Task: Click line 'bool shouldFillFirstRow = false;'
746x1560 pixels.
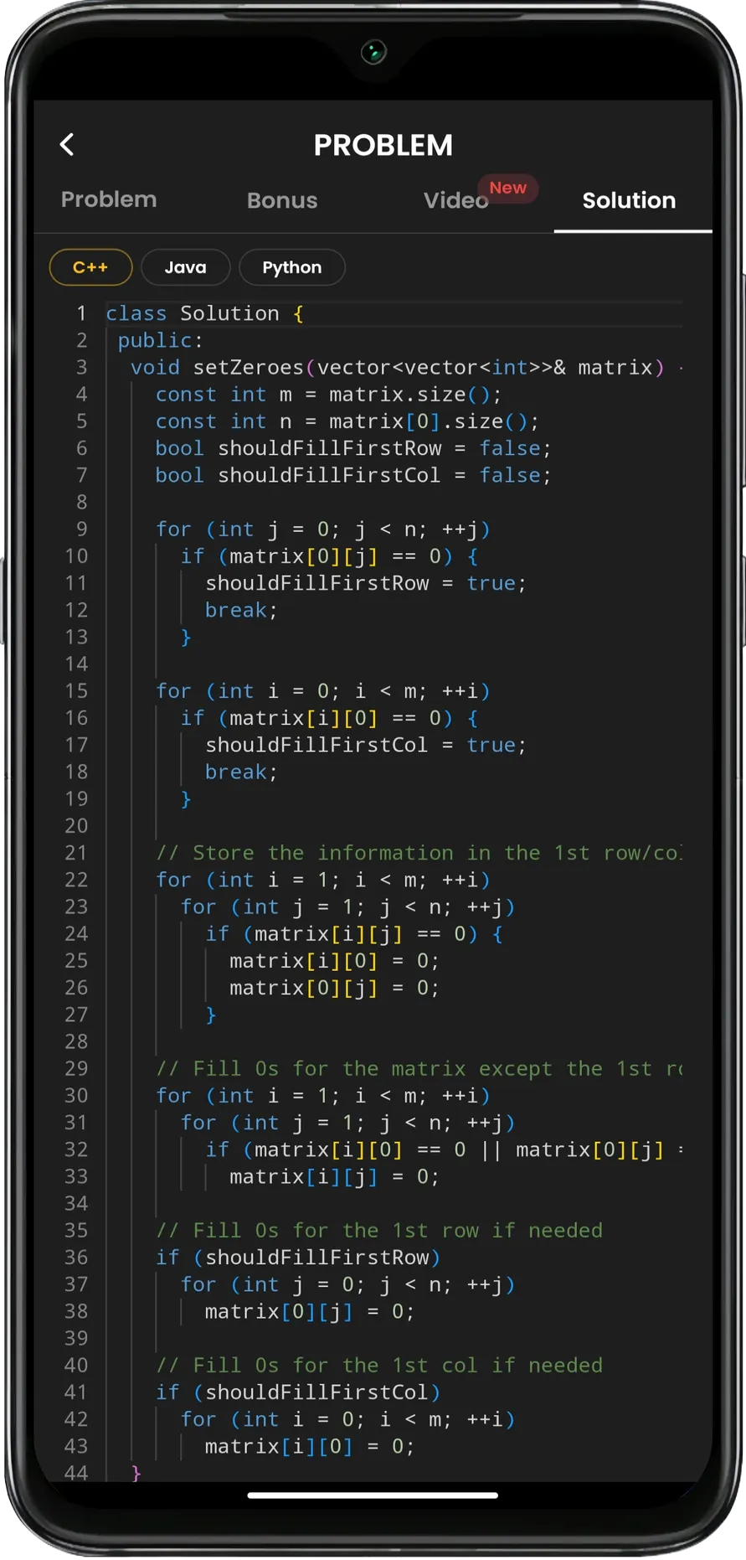Action: point(352,448)
